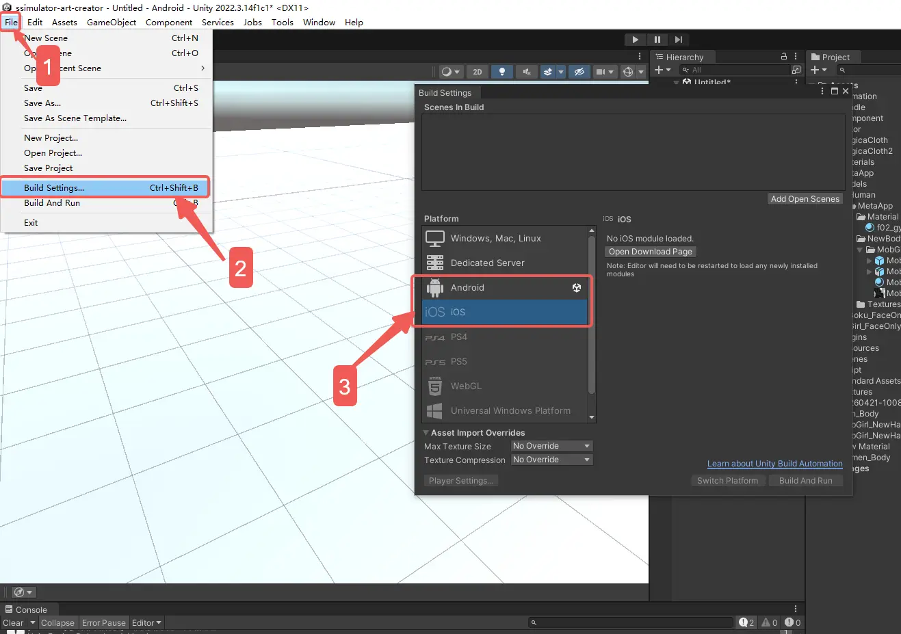The height and width of the screenshot is (634, 901).
Task: Click the Hierarchy create plus button
Action: 662,70
